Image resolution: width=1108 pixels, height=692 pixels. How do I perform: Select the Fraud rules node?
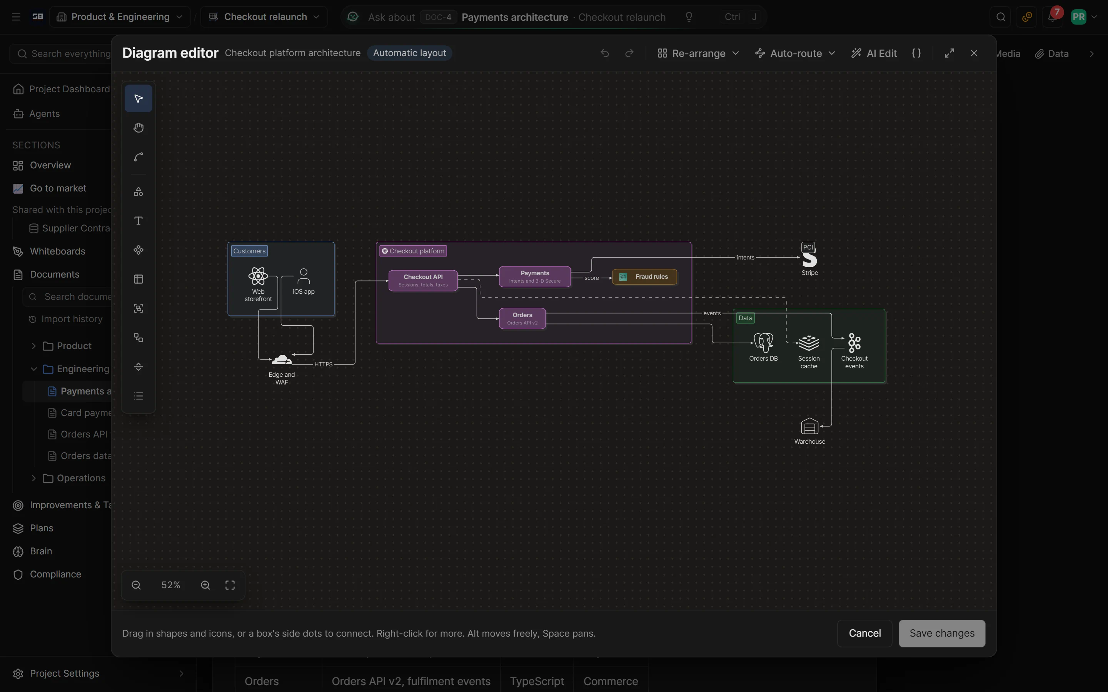pyautogui.click(x=645, y=276)
